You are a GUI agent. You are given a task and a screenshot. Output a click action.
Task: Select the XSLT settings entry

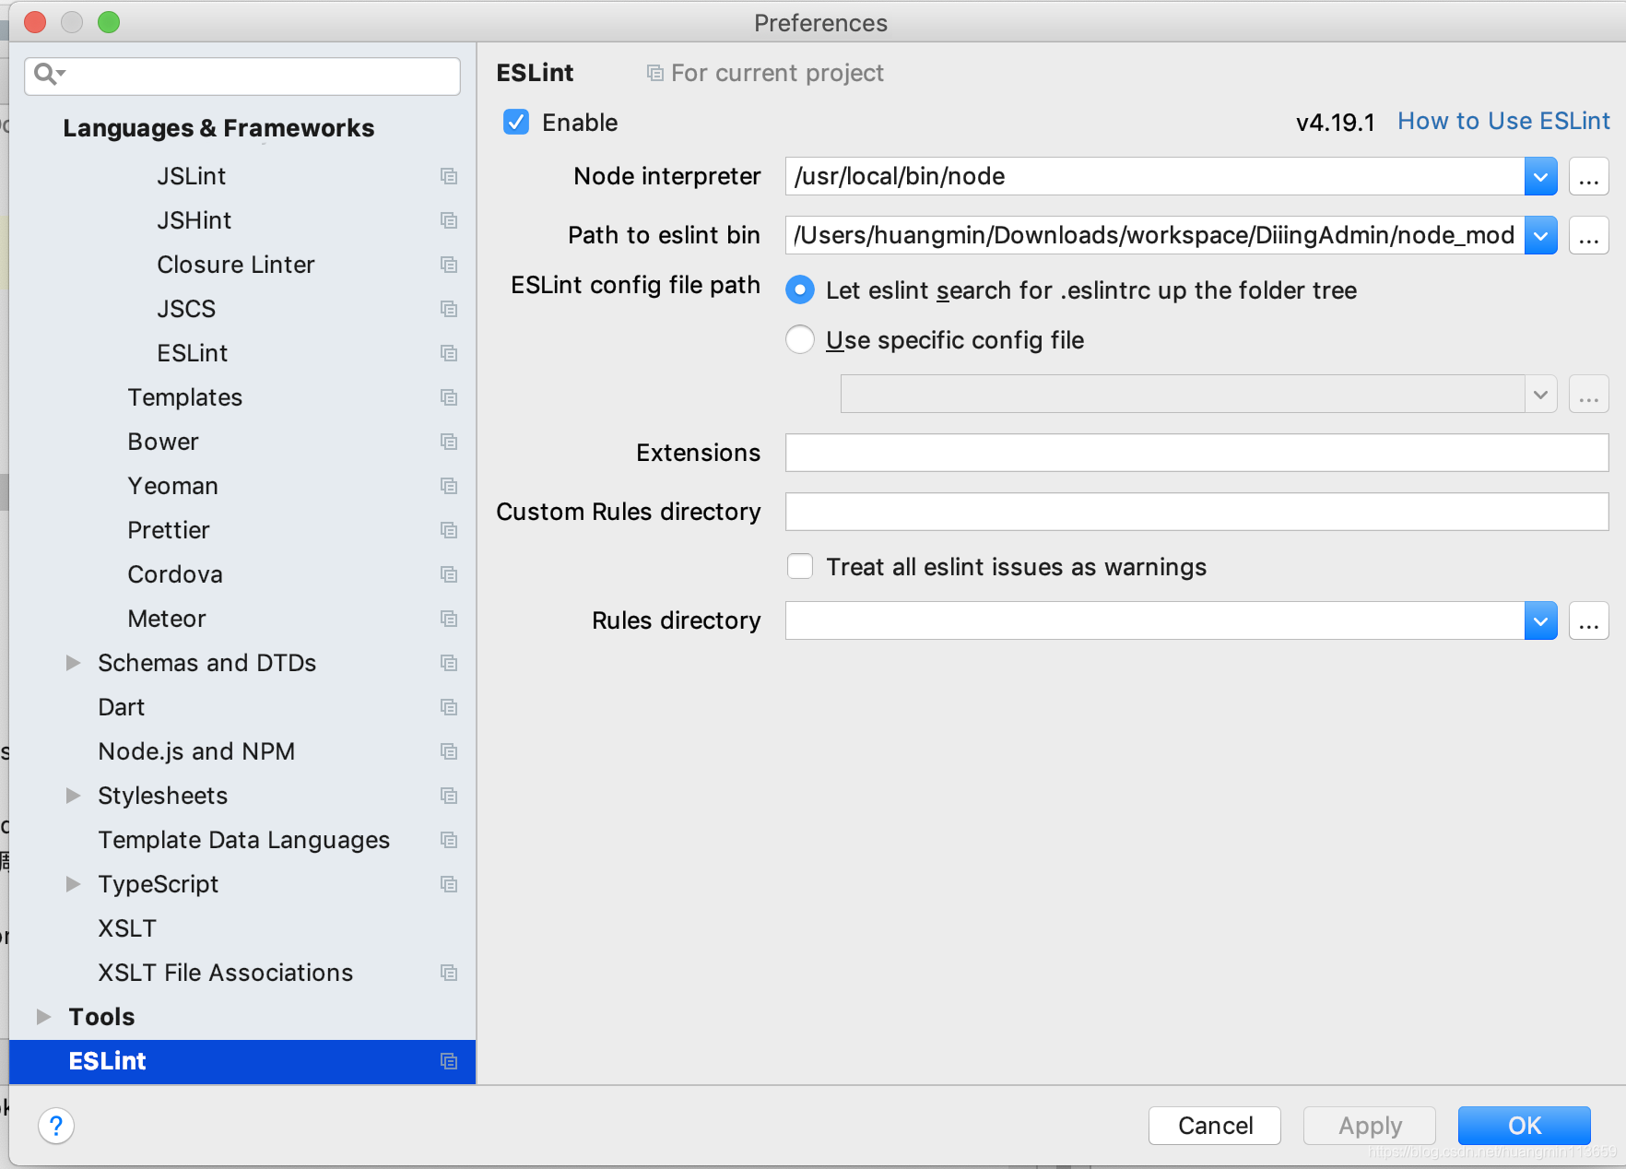tap(127, 928)
